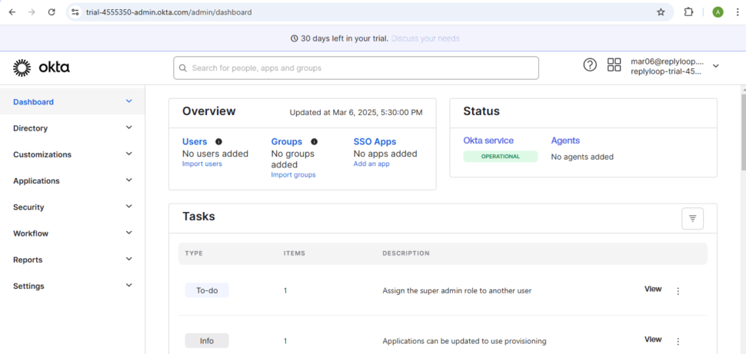Click the Import groups link
Image resolution: width=746 pixels, height=354 pixels.
pyautogui.click(x=293, y=175)
